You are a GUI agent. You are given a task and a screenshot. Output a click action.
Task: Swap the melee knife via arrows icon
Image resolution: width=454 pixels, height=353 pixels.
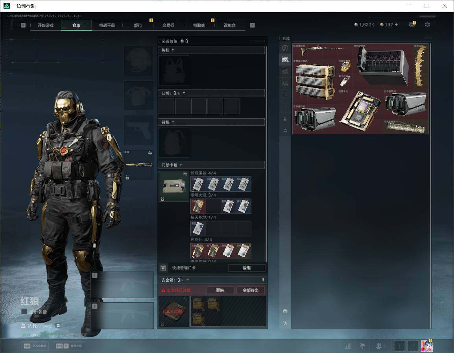point(150,153)
